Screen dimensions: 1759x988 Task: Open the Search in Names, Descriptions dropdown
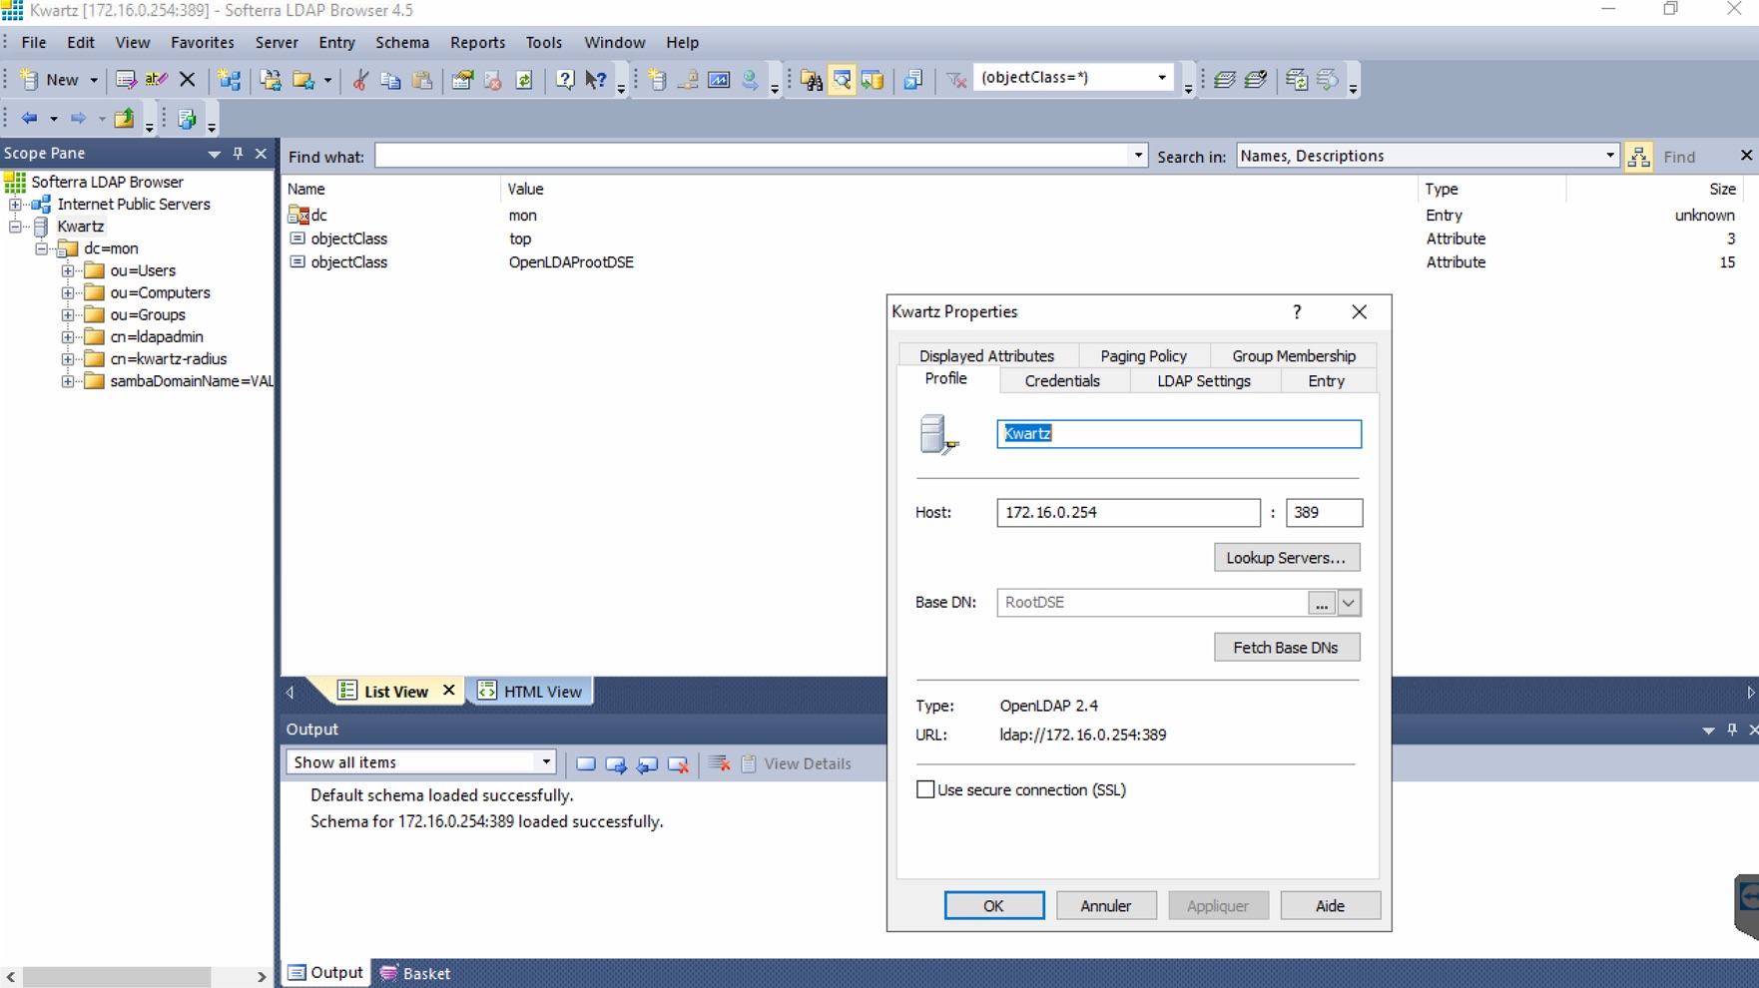(x=1608, y=156)
